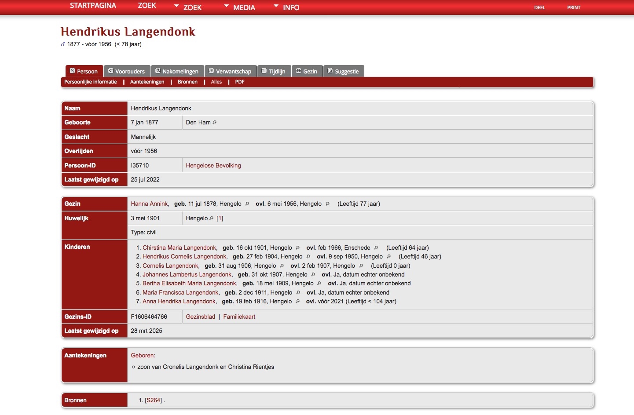Viewport: 634px width, 415px height.
Task: Click birthplace magnifier for Cornelis Langendonk
Action: click(282, 266)
